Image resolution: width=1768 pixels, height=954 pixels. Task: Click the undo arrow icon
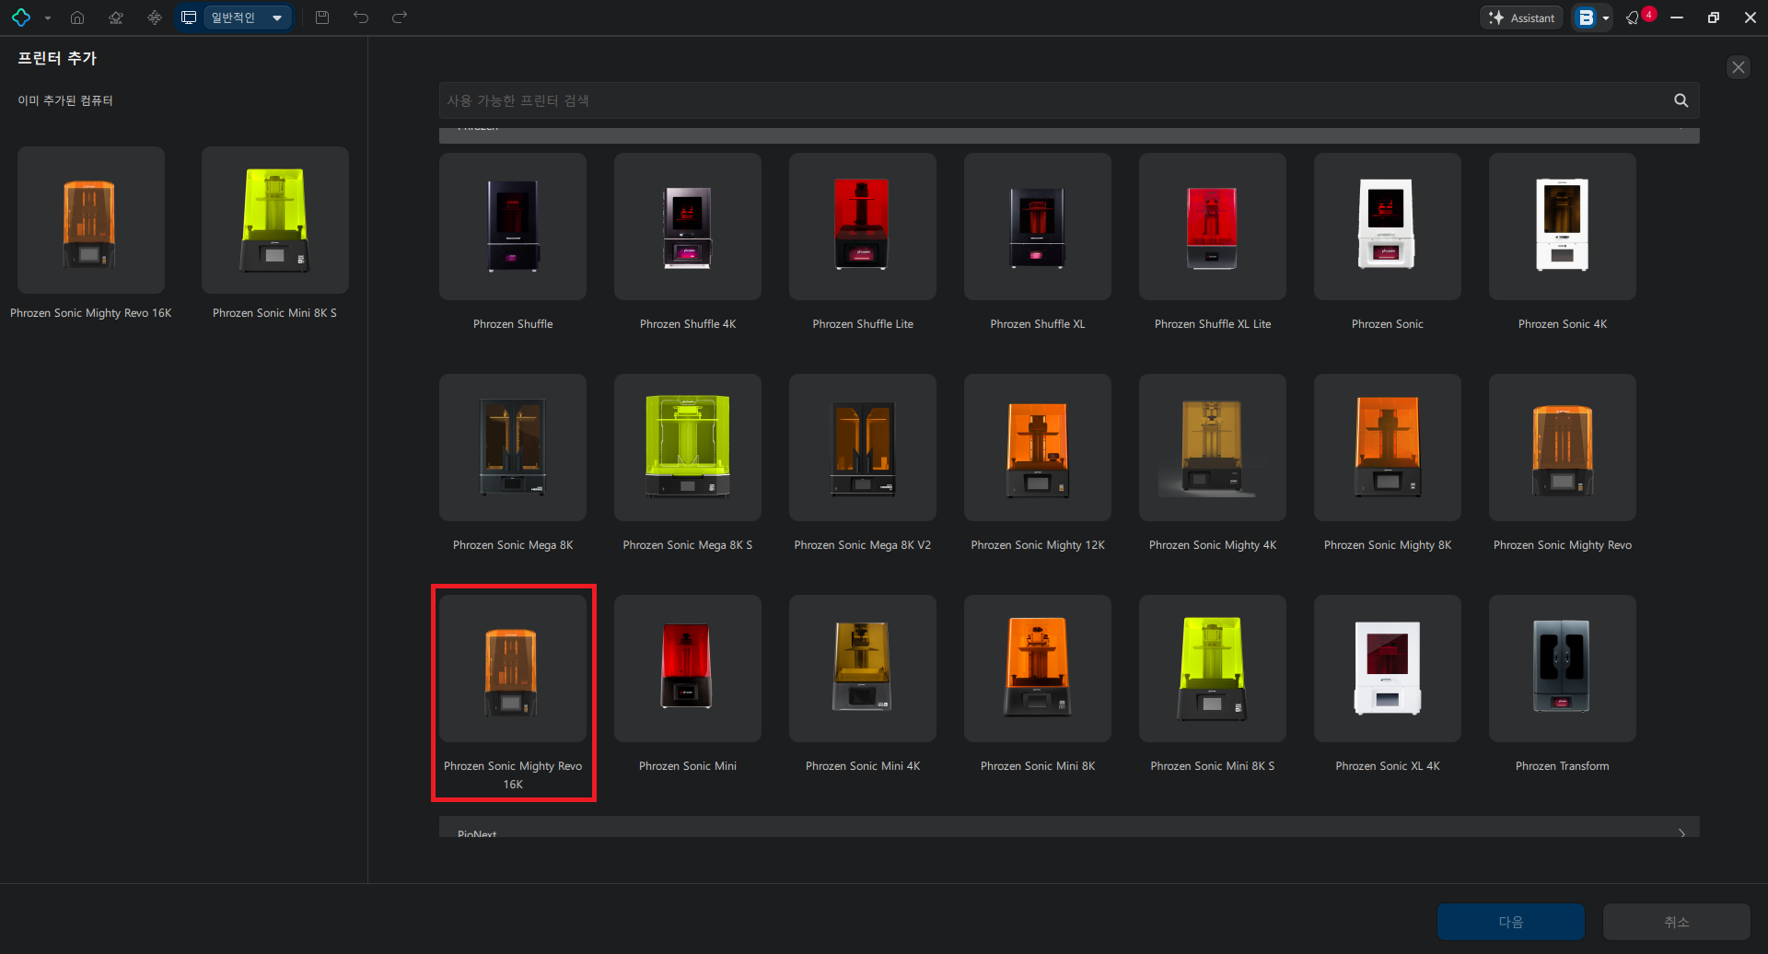(x=361, y=17)
